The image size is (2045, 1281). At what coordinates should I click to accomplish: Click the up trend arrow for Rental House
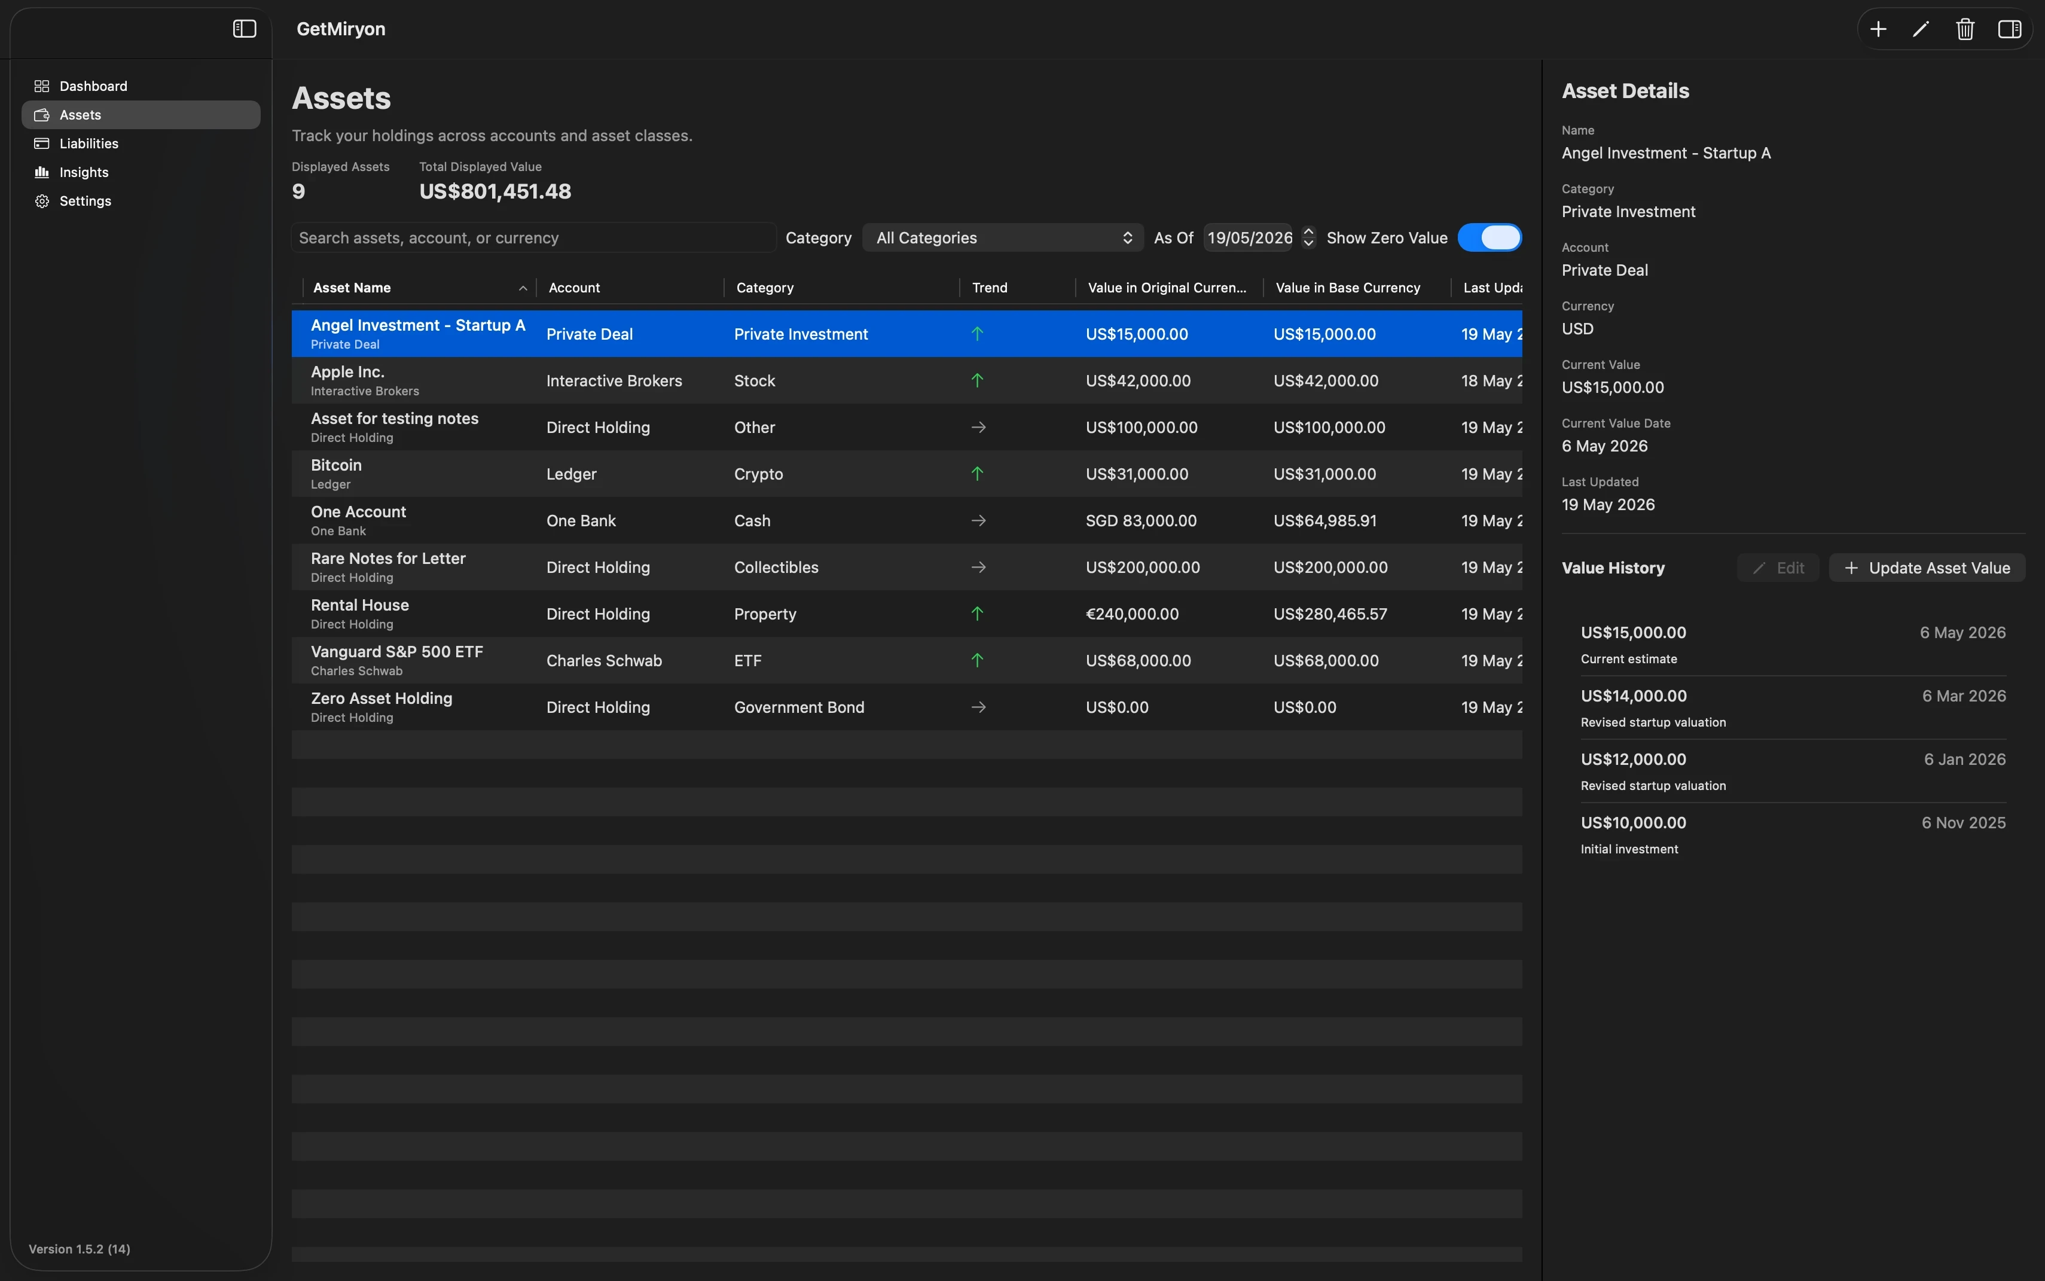point(976,614)
